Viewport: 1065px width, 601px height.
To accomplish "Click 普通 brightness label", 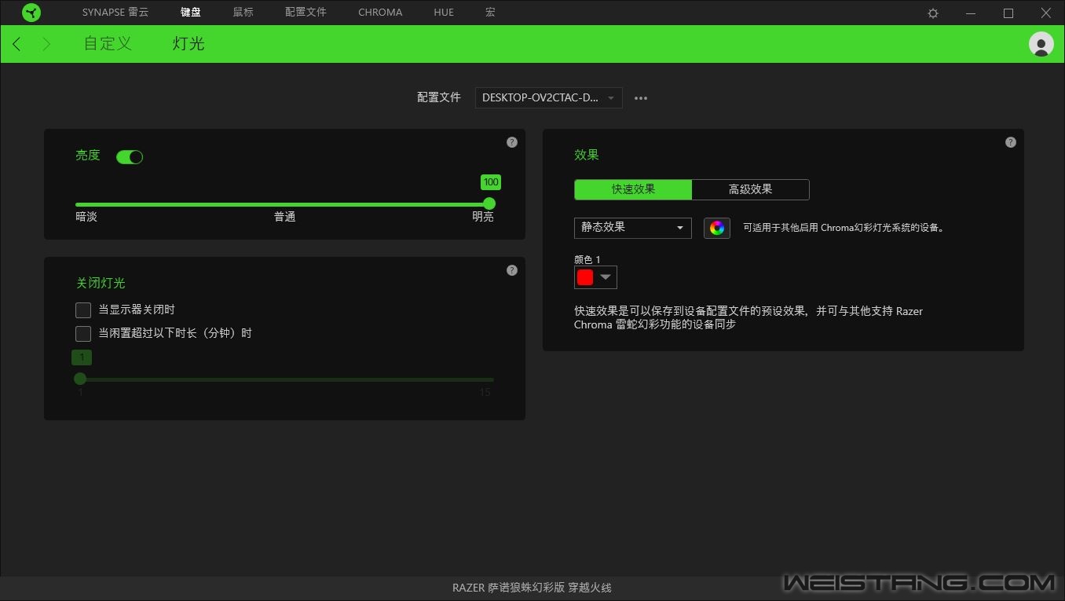I will (x=285, y=217).
